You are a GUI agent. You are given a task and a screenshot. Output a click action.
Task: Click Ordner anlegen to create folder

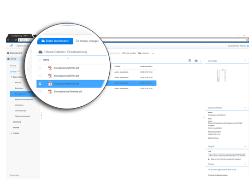pyautogui.click(x=87, y=41)
